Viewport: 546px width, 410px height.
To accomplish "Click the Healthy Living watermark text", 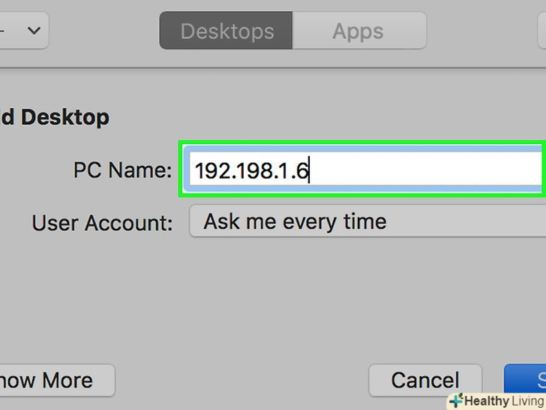I will [x=502, y=401].
